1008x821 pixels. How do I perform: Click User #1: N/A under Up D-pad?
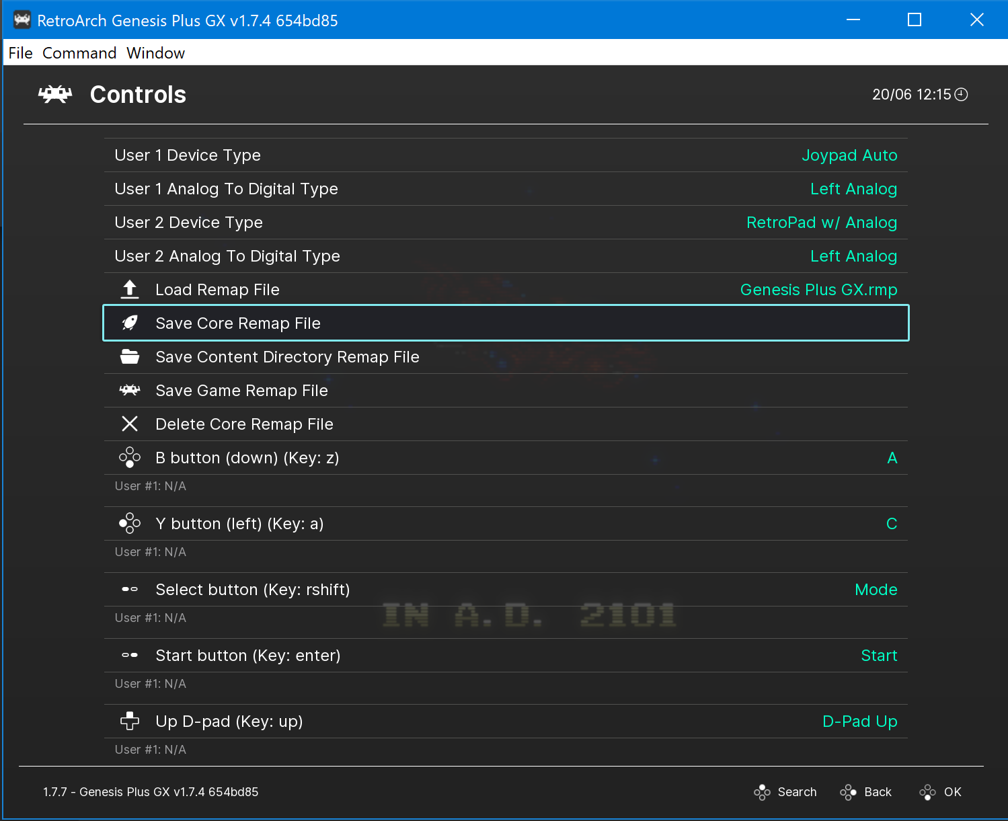click(x=151, y=750)
